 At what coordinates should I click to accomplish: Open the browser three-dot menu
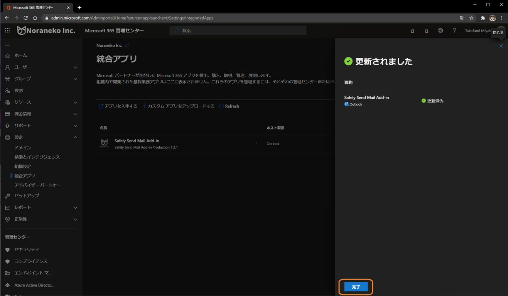501,18
